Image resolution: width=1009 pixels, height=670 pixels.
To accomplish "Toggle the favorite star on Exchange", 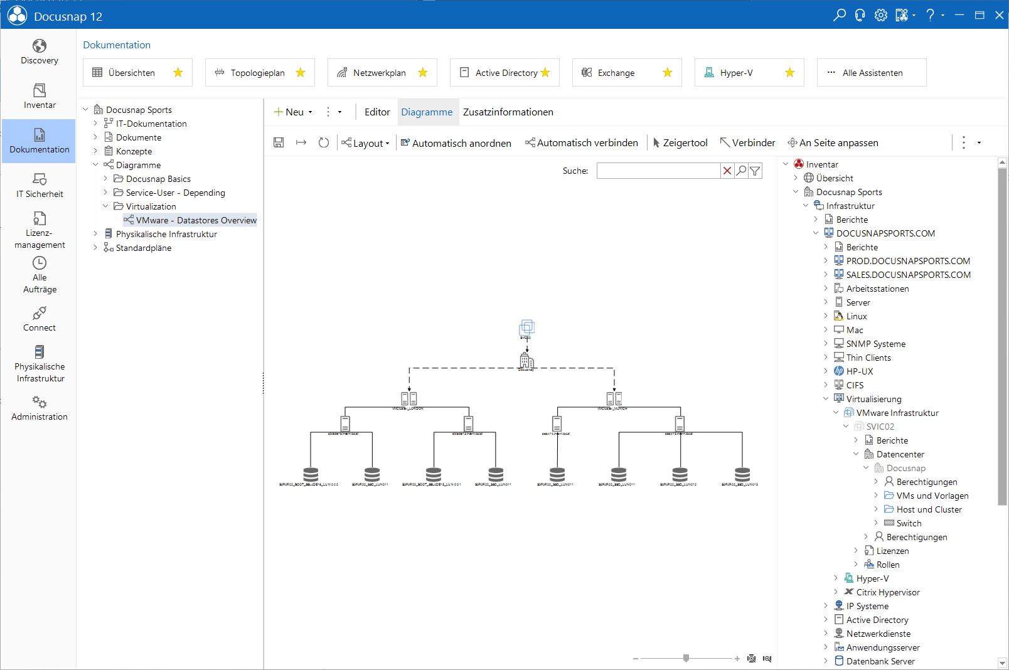I will 668,73.
